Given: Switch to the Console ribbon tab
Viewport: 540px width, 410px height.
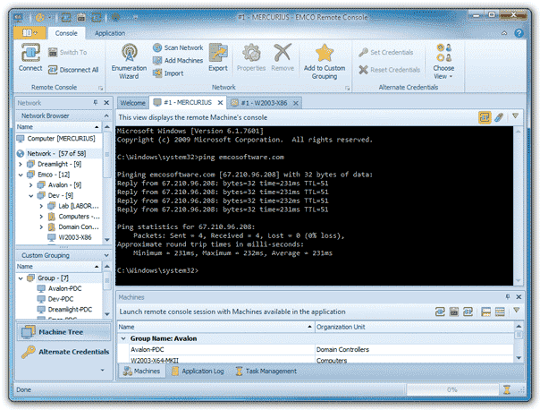Looking at the screenshot, I should [x=66, y=33].
